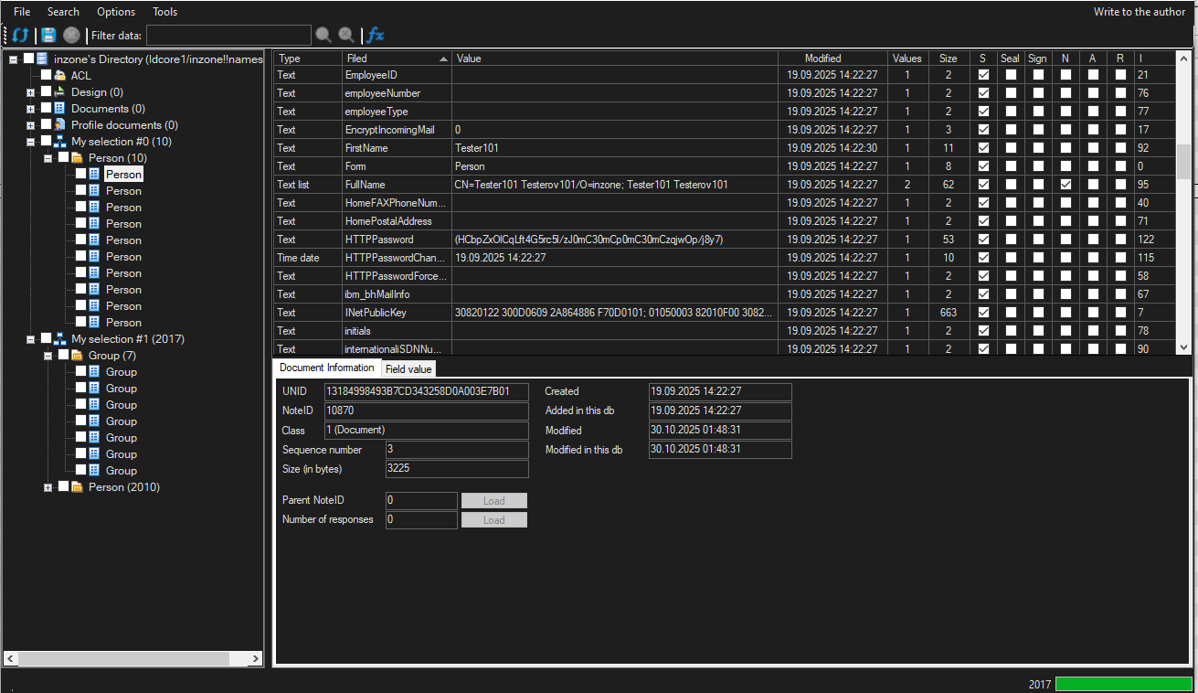1198x693 pixels.
Task: Click the Write to the author link
Action: click(x=1139, y=12)
